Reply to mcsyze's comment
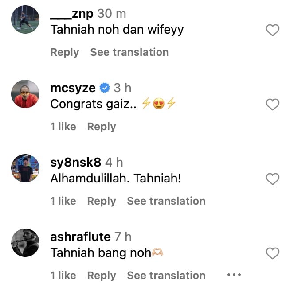This screenshot has height=295, width=290. tap(102, 127)
